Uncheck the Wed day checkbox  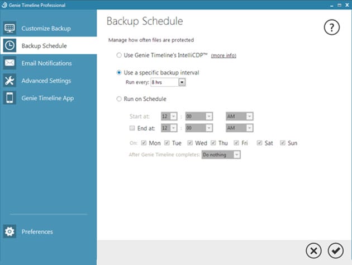pos(191,143)
